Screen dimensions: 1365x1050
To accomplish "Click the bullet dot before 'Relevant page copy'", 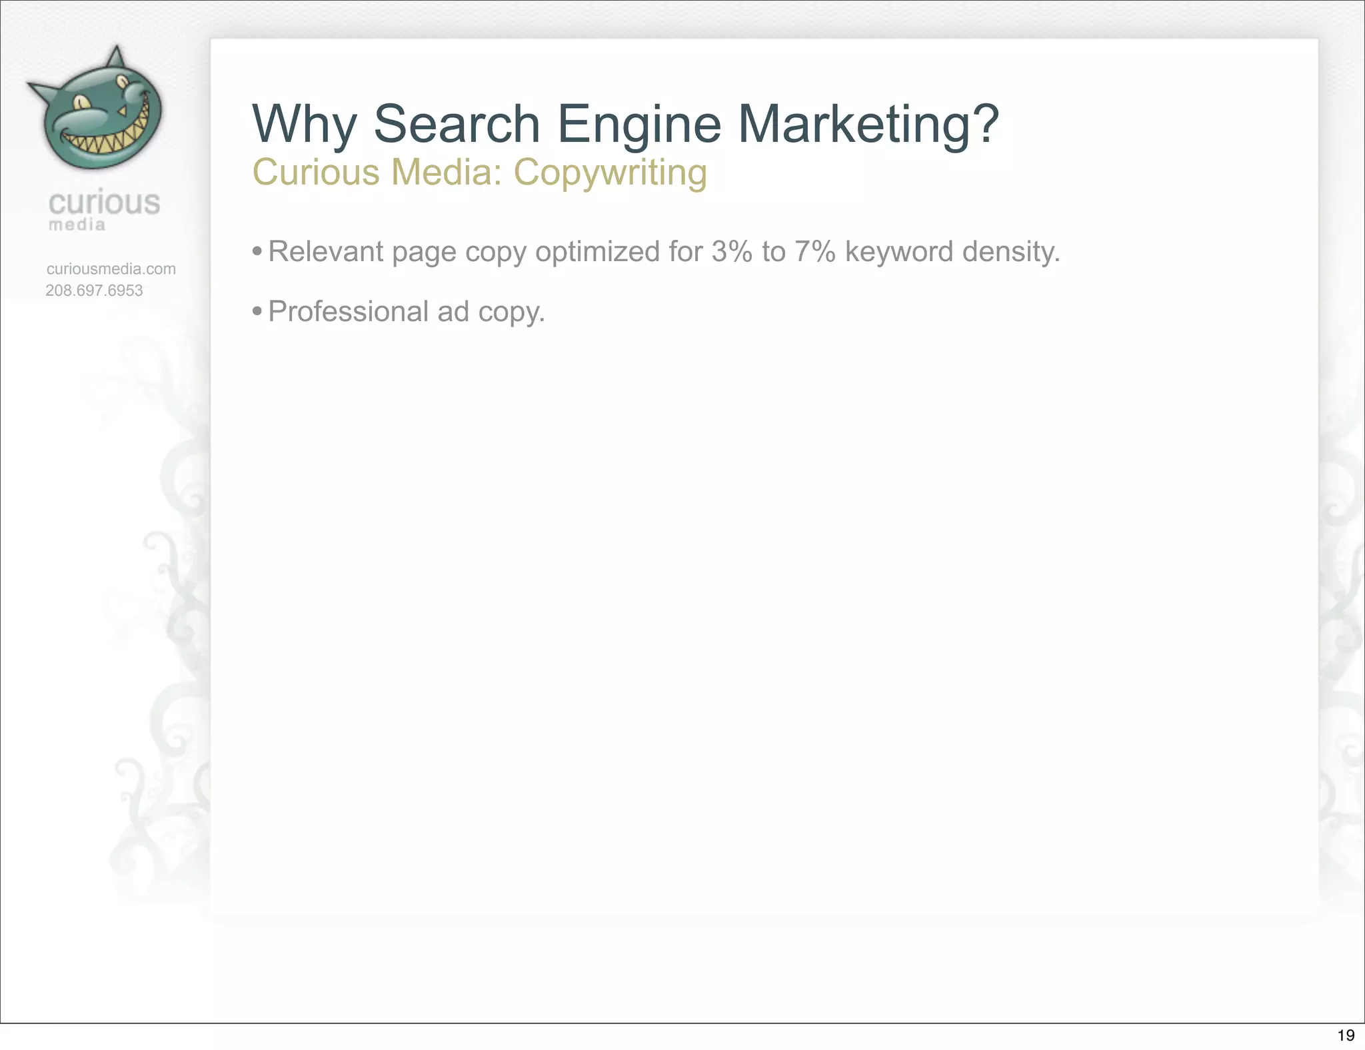I will (257, 252).
